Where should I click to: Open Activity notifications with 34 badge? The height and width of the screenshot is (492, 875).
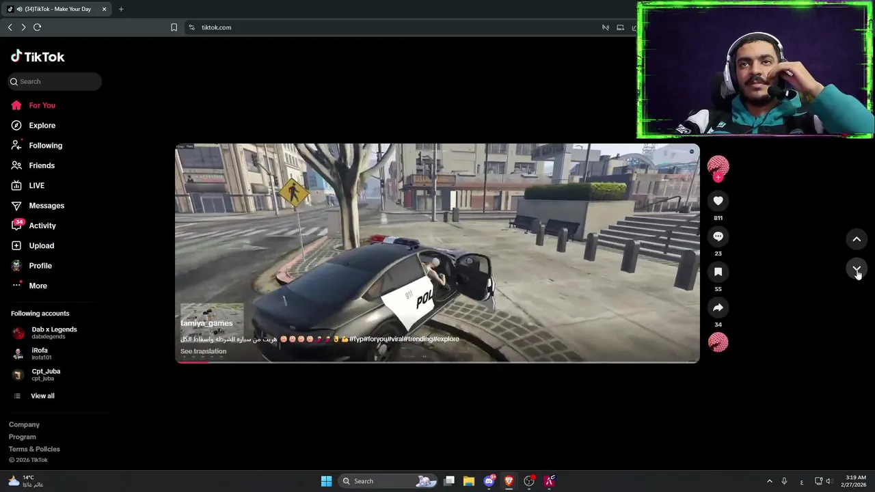33,225
